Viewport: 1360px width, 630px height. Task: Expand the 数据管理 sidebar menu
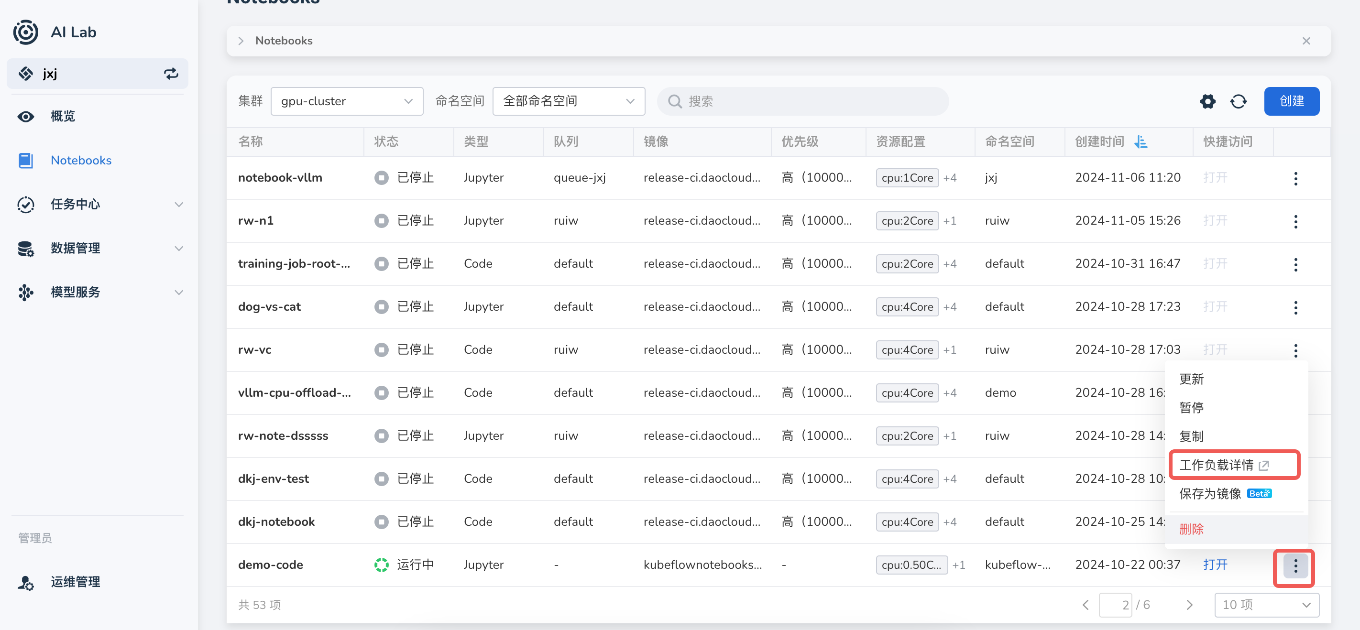click(178, 249)
